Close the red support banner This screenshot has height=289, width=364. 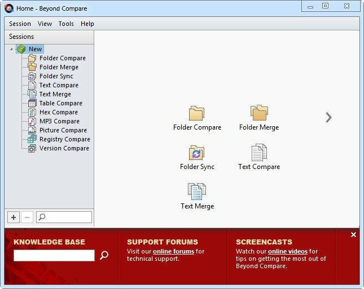point(353,235)
